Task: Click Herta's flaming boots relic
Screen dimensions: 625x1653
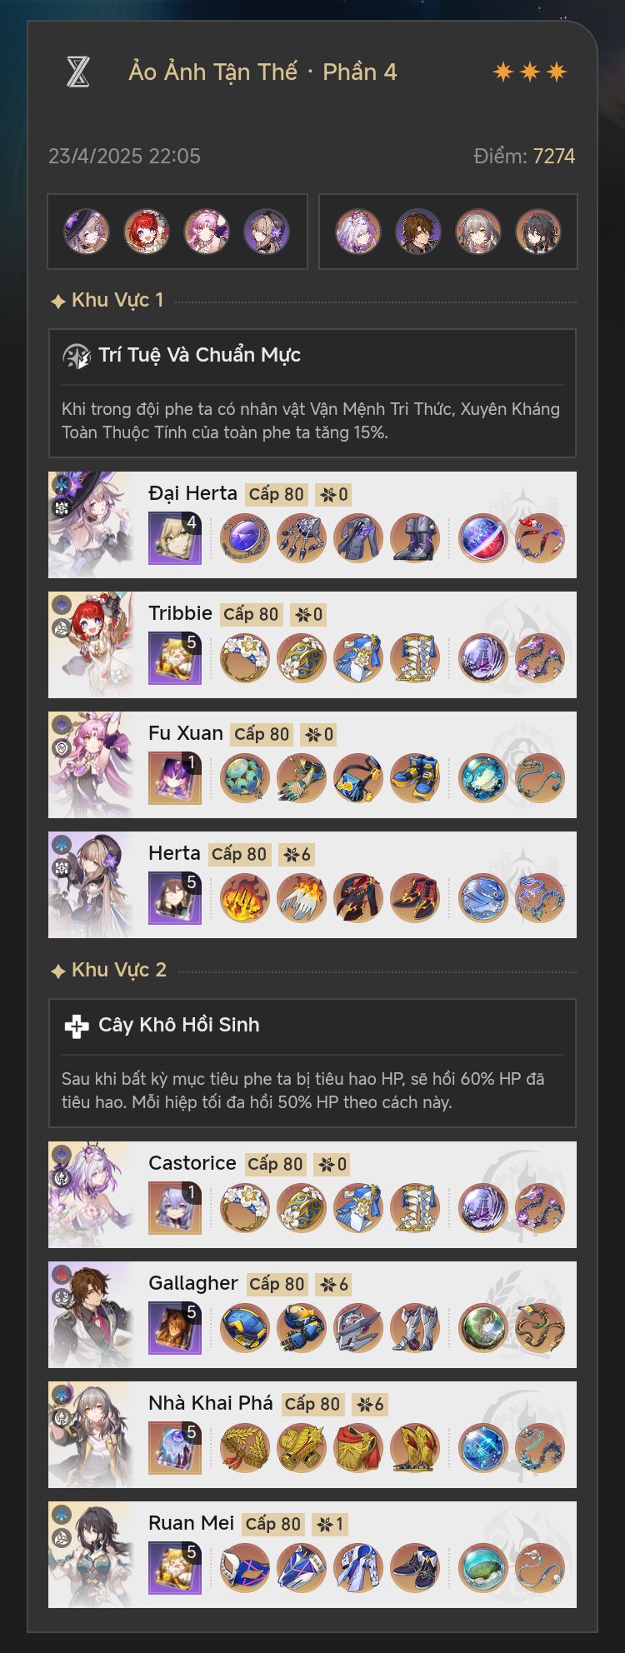Action: coord(415,898)
